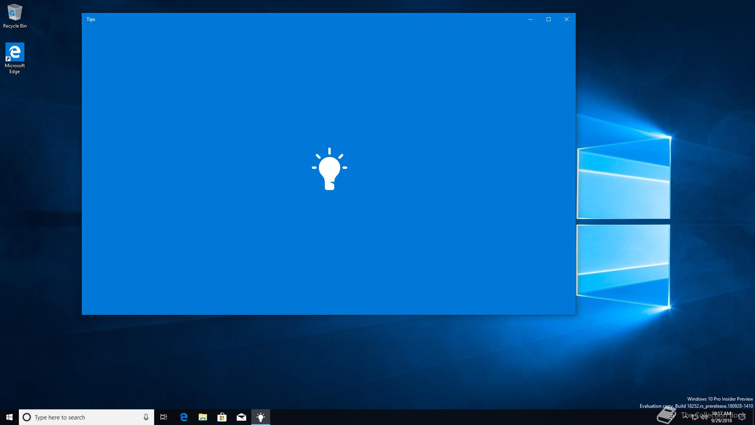Click the 'Type here to search' box
The height and width of the screenshot is (425, 755).
coord(86,417)
